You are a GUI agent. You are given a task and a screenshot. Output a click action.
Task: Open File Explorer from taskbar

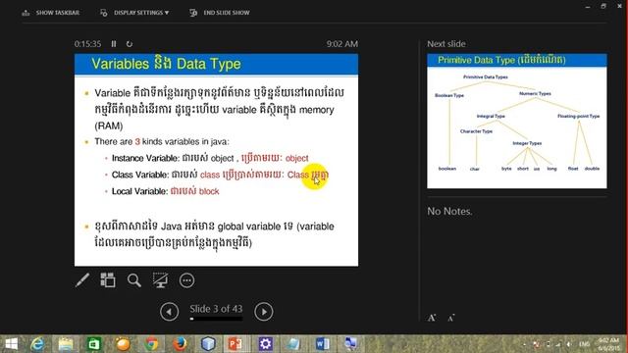(66, 344)
